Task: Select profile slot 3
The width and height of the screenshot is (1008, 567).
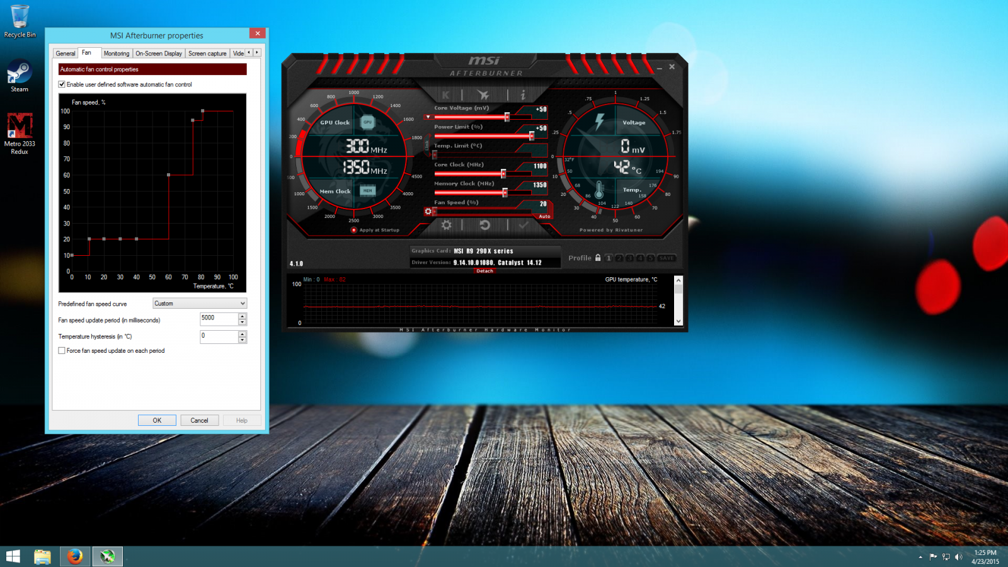Action: coord(629,258)
